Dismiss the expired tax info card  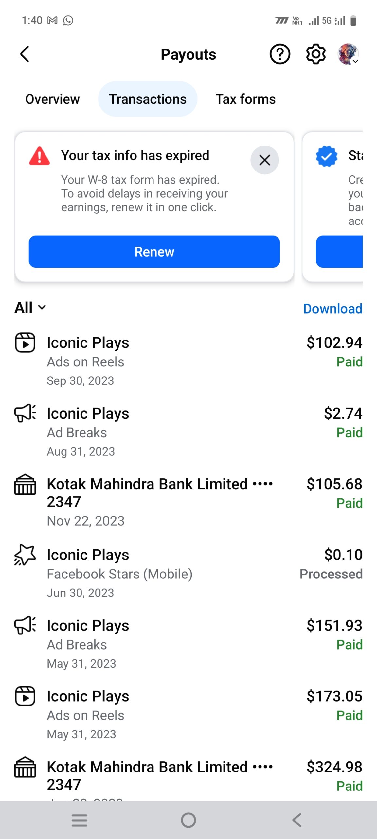(x=264, y=160)
